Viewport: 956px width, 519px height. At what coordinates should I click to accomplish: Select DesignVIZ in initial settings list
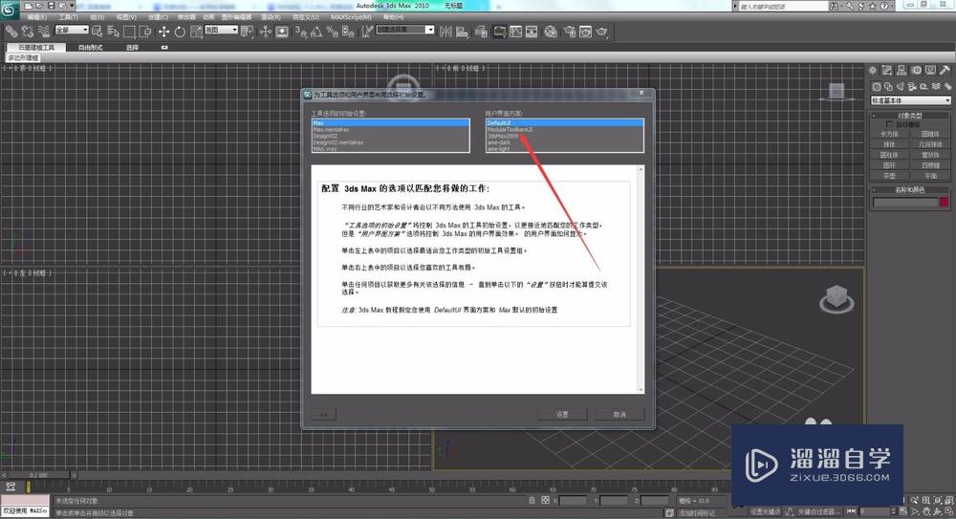tap(390, 136)
